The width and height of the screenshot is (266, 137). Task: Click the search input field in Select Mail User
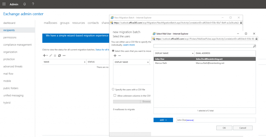coord(203,46)
